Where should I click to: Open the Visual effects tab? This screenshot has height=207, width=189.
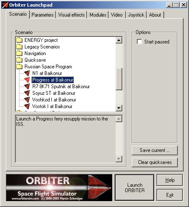click(71, 15)
